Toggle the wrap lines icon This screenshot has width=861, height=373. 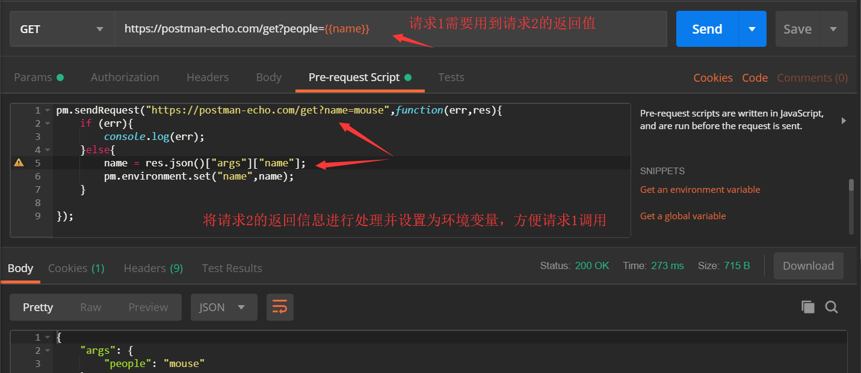point(280,307)
